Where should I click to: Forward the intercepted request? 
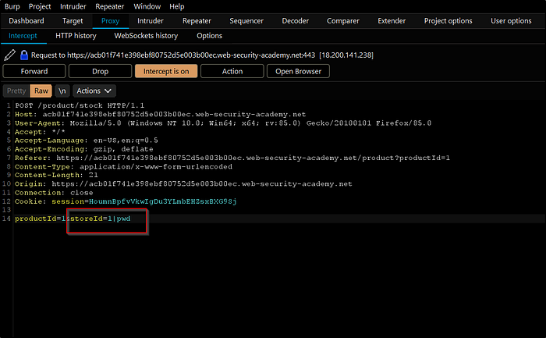[x=34, y=72]
